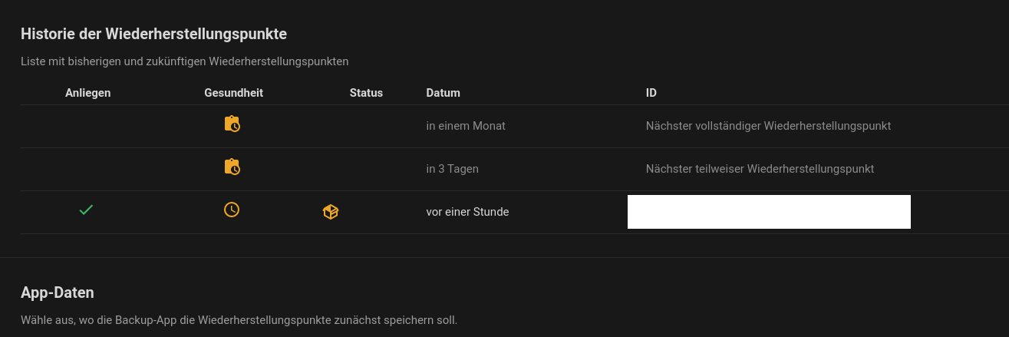Click the "App-Daten" section heading
This screenshot has height=337, width=1009.
58,292
